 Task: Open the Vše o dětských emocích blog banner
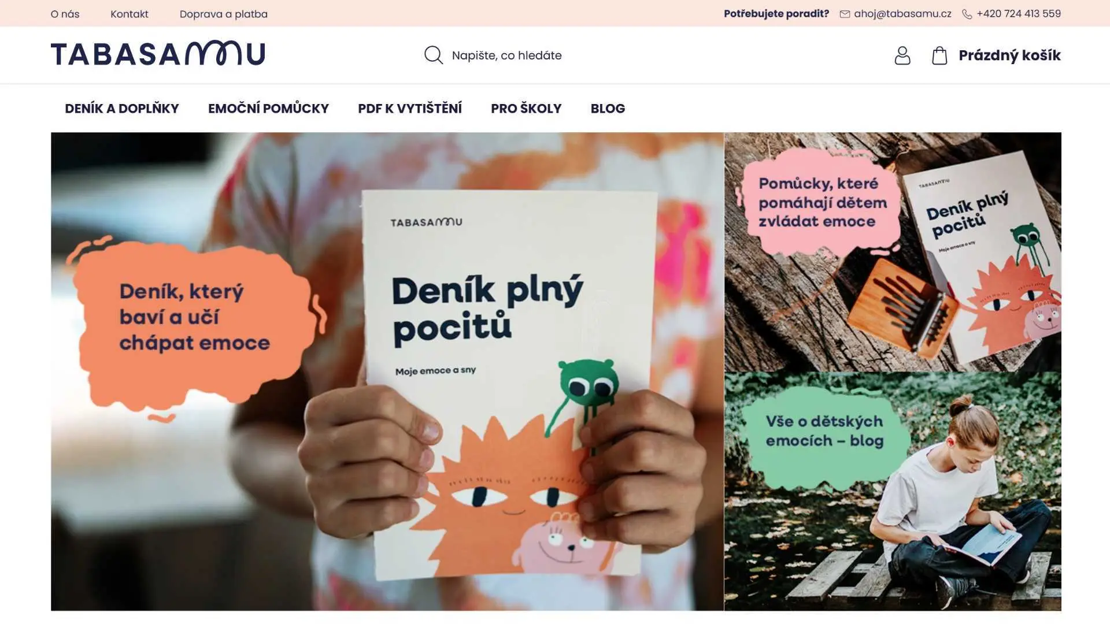(893, 492)
